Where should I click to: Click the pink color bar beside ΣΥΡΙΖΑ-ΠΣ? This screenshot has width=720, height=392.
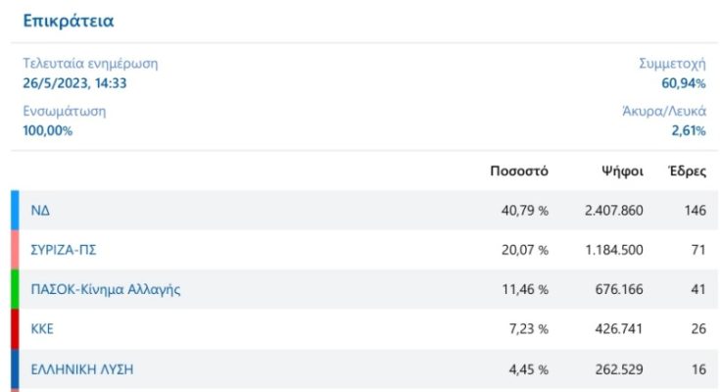(x=15, y=250)
